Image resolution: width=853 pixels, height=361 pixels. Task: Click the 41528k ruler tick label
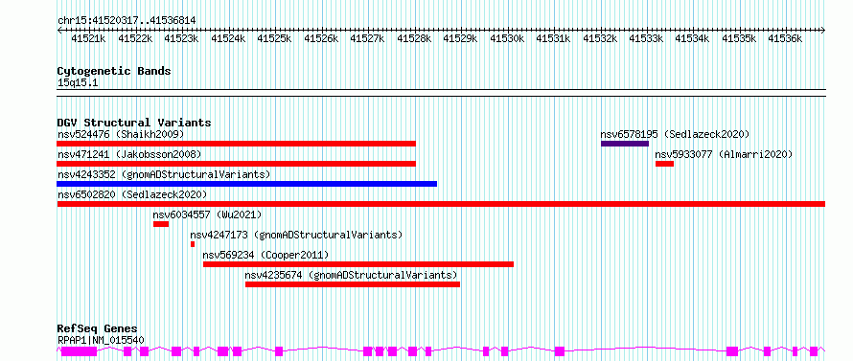tap(414, 39)
